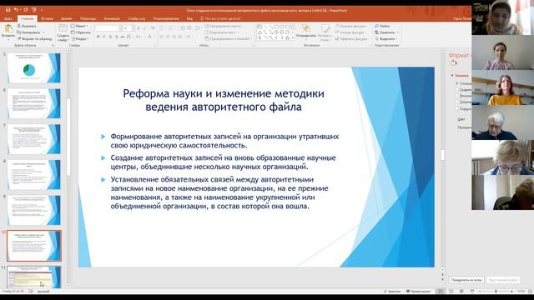The width and height of the screenshot is (534, 300).
Task: Open the View (Вид) tab
Action: (x=189, y=18)
